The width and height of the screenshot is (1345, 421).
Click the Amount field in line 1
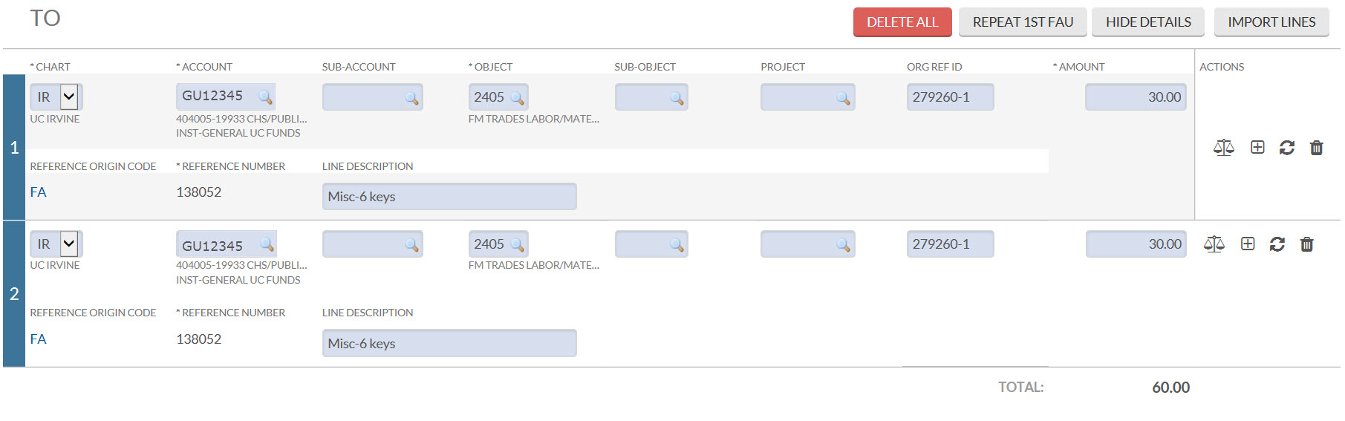pyautogui.click(x=1135, y=97)
